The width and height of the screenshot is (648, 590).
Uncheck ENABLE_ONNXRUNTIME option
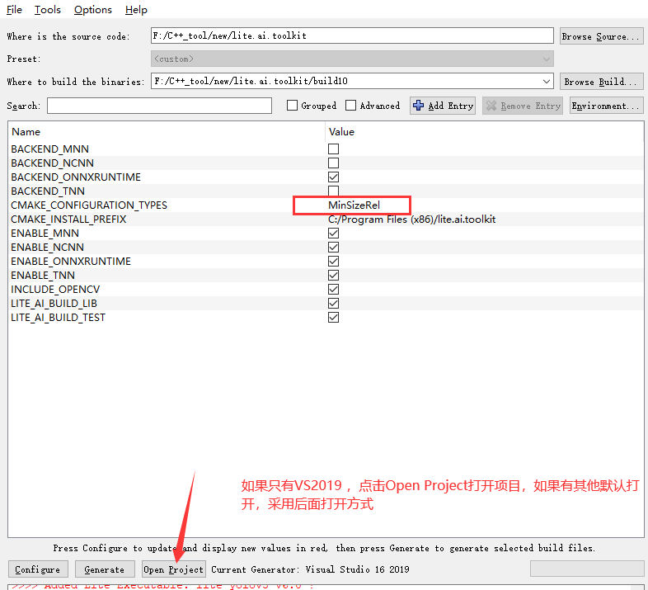coord(334,262)
